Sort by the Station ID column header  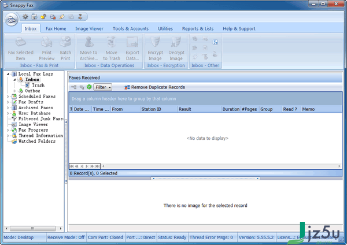click(158, 109)
